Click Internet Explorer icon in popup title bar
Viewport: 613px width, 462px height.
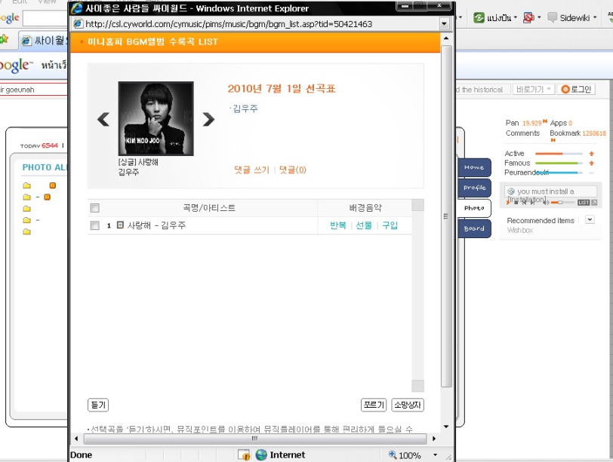coord(77,8)
